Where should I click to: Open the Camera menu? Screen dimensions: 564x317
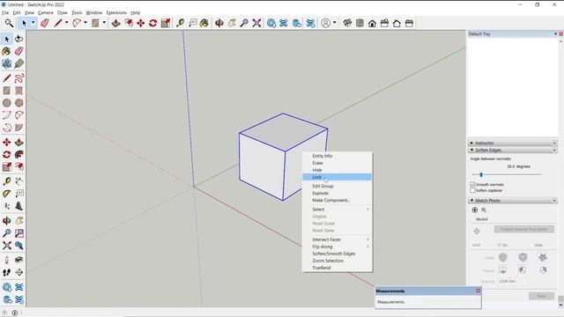pyautogui.click(x=45, y=12)
